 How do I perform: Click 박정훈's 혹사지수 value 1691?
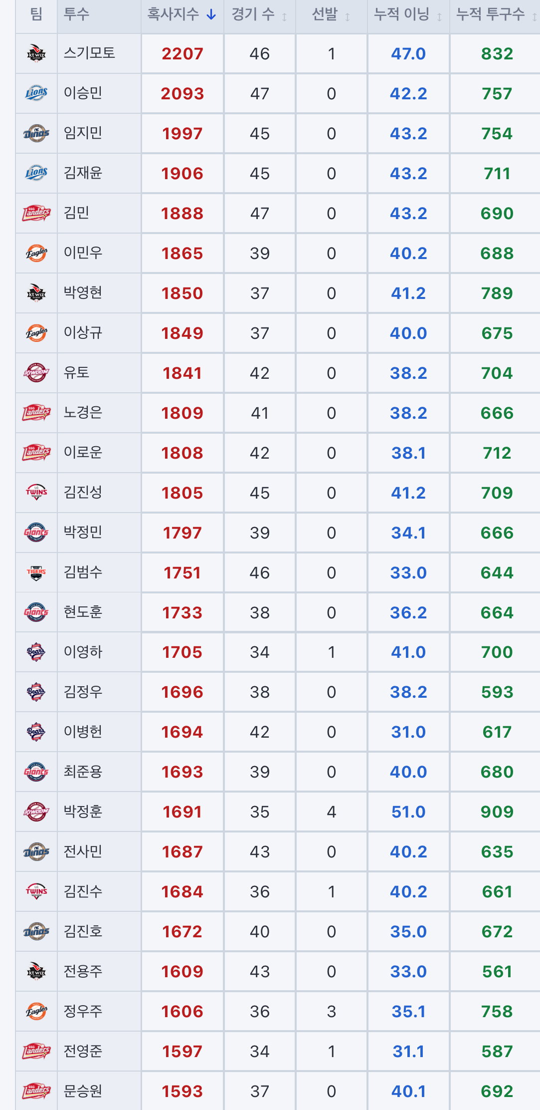point(182,812)
